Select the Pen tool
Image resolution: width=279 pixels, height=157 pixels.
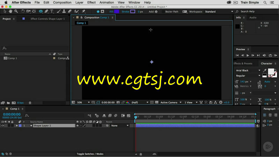tap(46, 12)
